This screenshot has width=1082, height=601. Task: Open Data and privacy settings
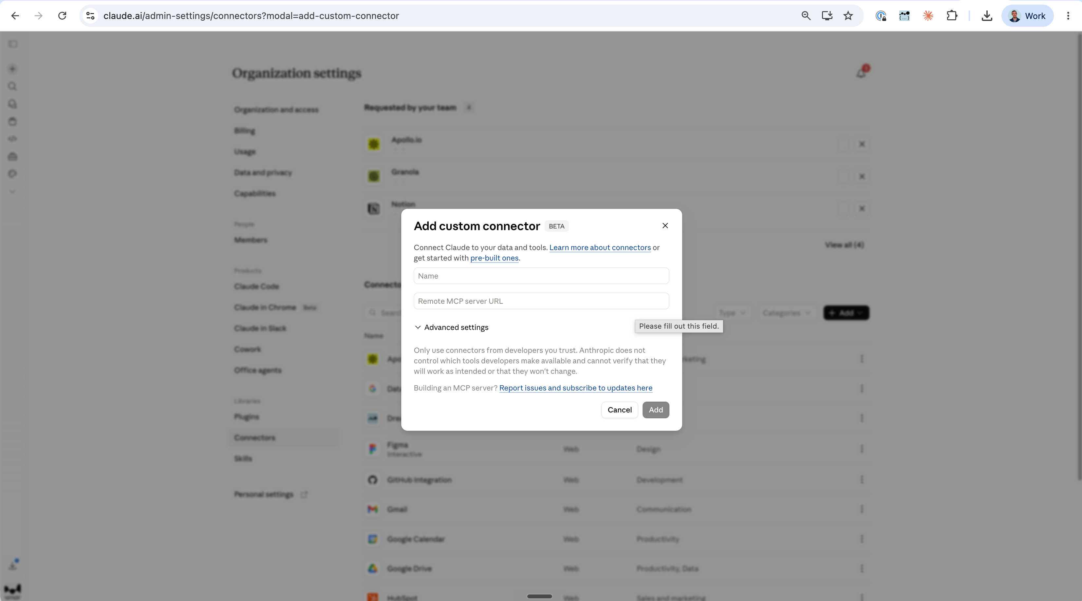point(263,173)
